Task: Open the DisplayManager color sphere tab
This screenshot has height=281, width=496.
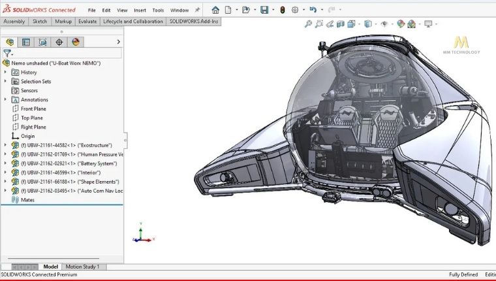Action: tap(76, 42)
